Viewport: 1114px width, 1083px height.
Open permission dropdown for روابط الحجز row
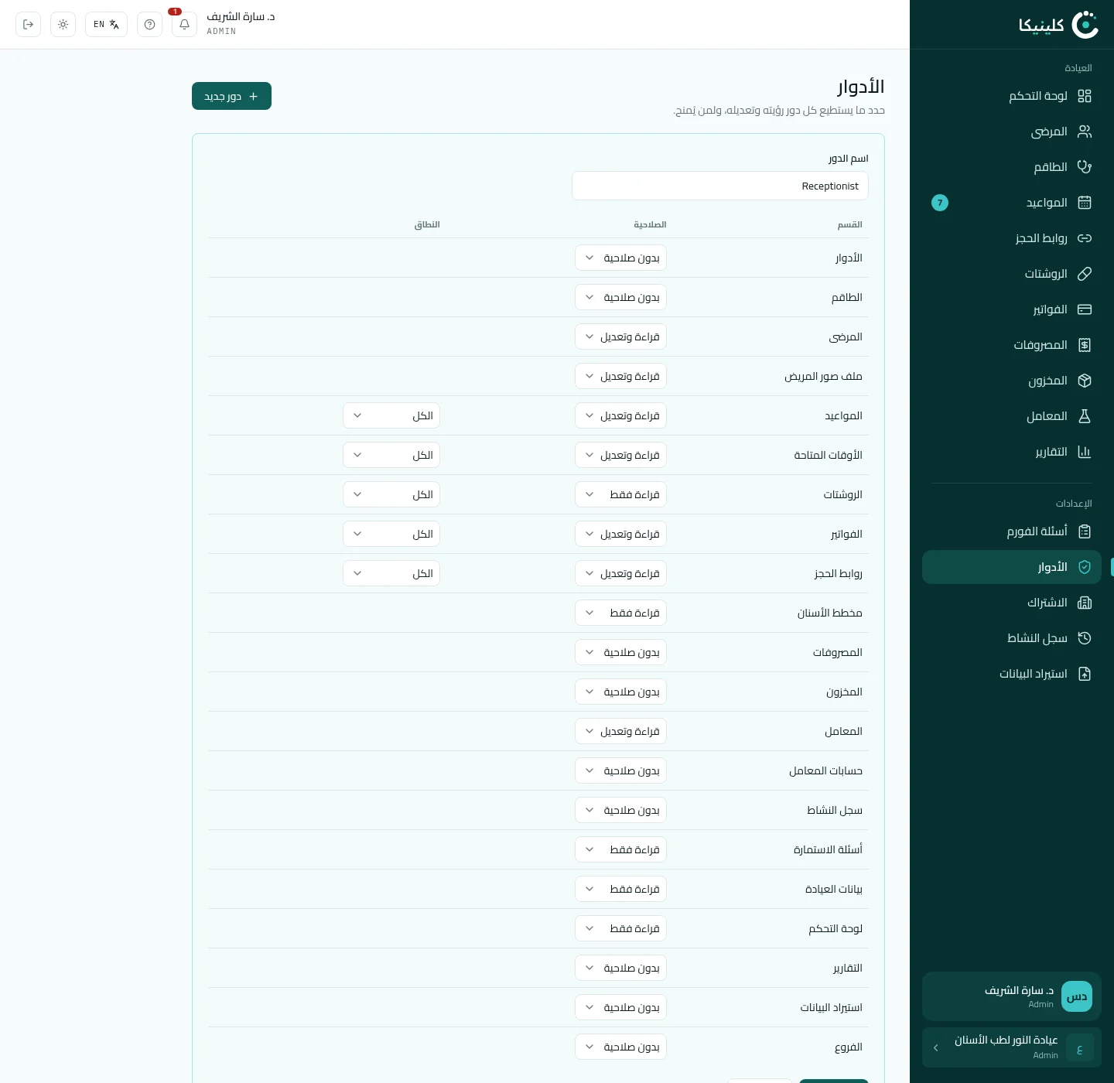point(620,573)
